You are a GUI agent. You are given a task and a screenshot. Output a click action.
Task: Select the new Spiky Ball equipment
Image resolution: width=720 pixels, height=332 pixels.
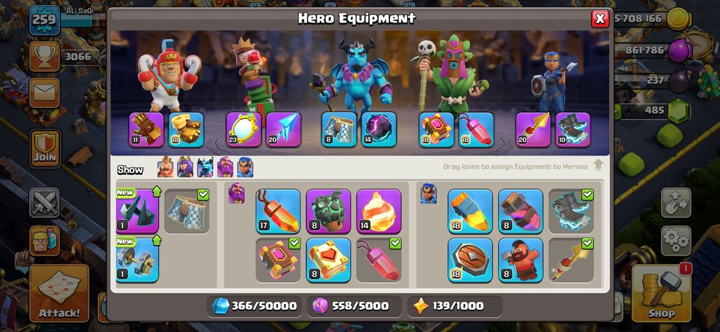pyautogui.click(x=137, y=212)
